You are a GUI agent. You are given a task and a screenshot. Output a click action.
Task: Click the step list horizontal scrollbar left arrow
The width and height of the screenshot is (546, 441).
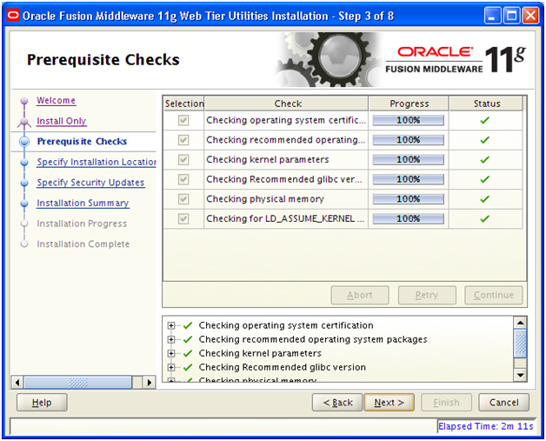click(x=17, y=383)
